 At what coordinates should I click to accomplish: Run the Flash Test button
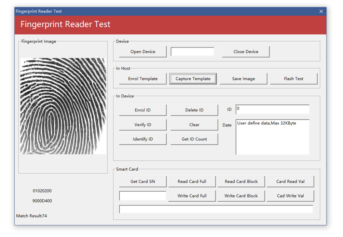(x=293, y=79)
